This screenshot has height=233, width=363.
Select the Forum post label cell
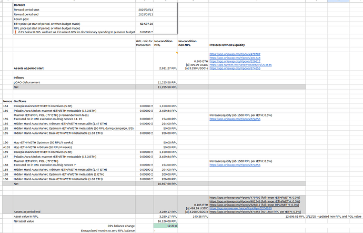pyautogui.click(x=74, y=19)
